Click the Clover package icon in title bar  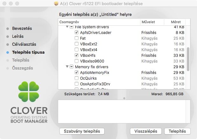(x=56, y=3)
